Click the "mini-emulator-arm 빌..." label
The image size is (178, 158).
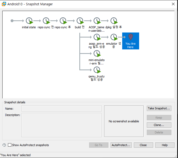point(97,62)
